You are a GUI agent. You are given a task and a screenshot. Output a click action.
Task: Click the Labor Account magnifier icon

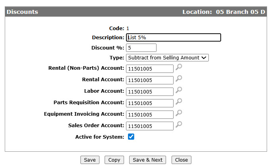point(179,90)
